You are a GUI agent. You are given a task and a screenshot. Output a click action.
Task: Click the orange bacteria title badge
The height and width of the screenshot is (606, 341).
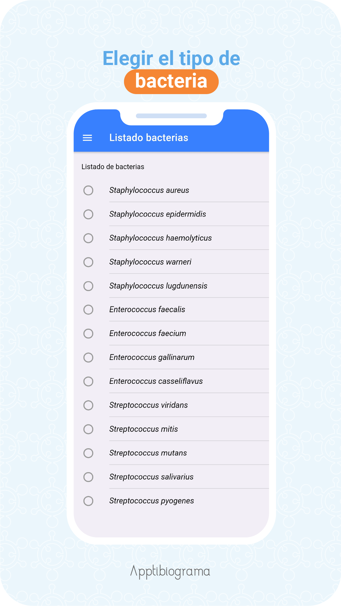pos(171,81)
